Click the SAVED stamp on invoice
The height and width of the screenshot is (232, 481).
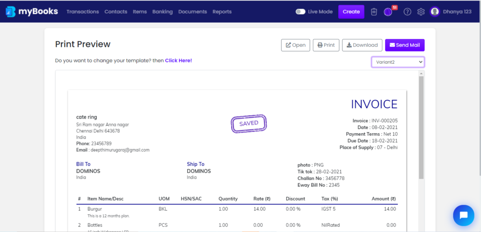(x=249, y=123)
